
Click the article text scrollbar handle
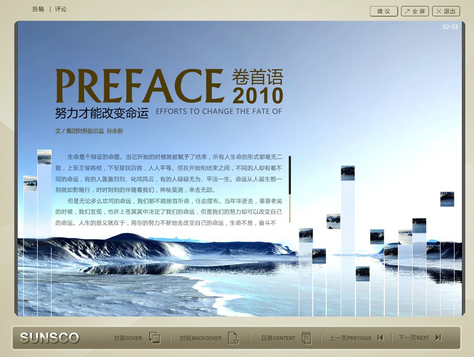(x=290, y=175)
